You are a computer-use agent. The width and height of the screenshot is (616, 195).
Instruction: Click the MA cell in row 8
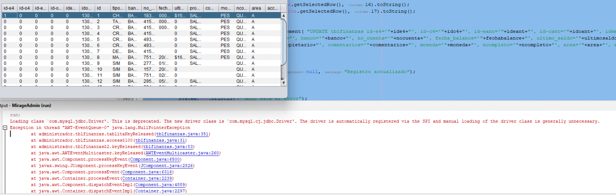[x=118, y=57]
